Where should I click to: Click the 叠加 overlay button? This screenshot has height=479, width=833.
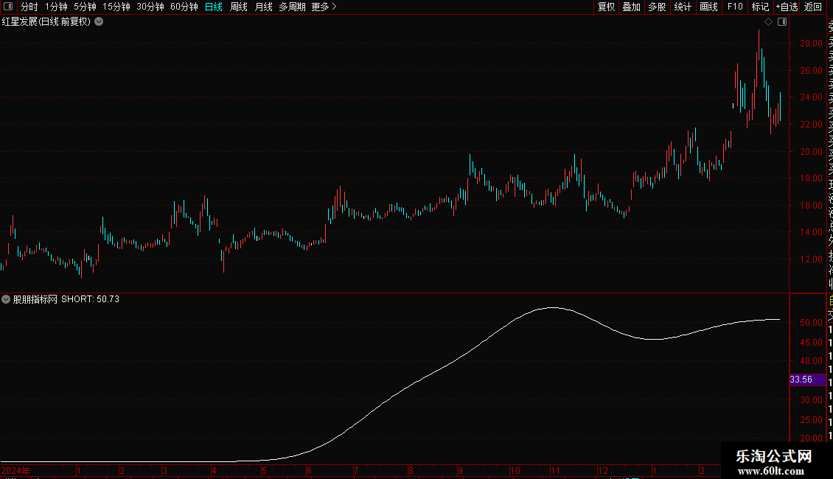[632, 7]
